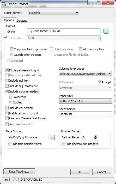Click the output file path text field

(x=64, y=31)
